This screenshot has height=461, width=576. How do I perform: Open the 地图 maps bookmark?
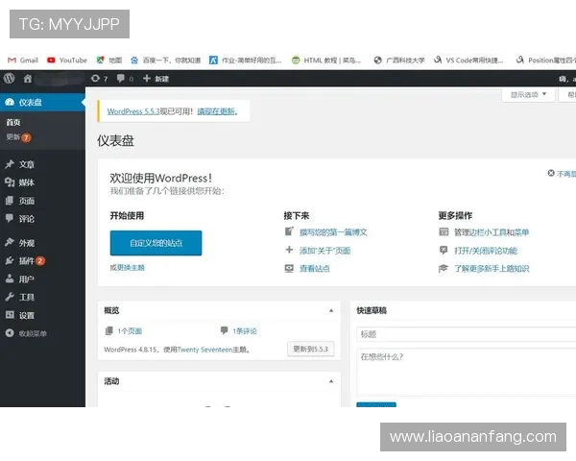coord(108,61)
